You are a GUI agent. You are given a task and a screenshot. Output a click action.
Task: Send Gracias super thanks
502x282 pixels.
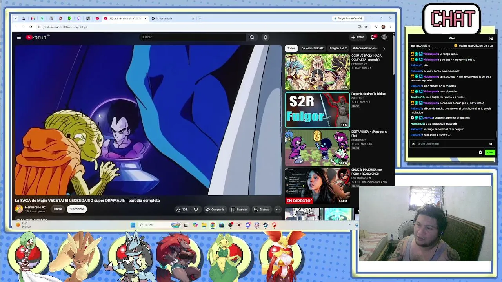[262, 210]
